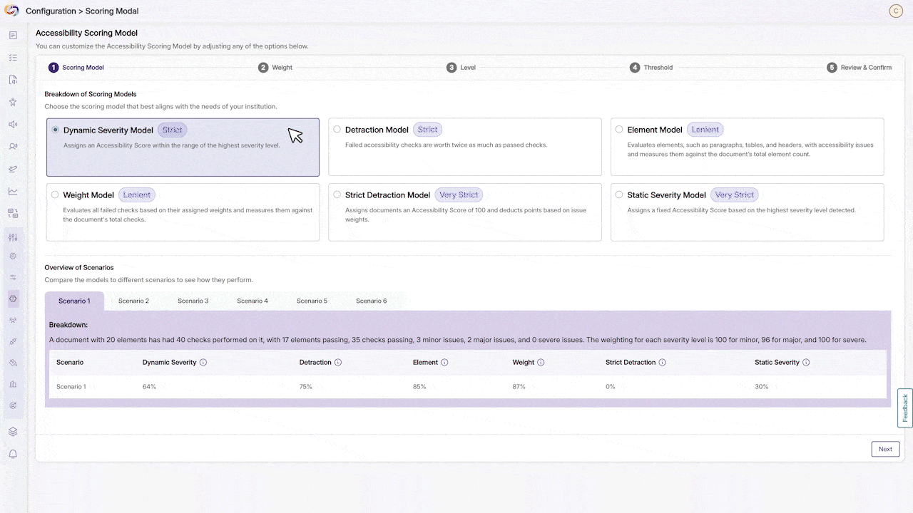This screenshot has width=913, height=513.
Task: Select the Static Severity Model option
Action: [619, 195]
